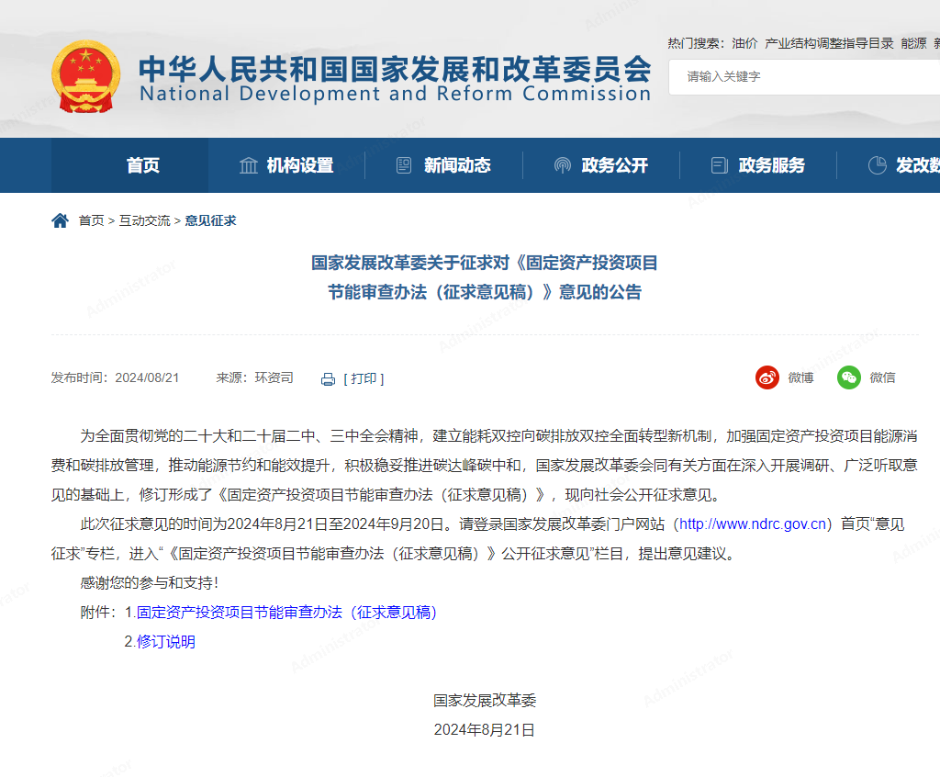Image resolution: width=940 pixels, height=777 pixels.
Task: Select the 新闻动态 menu item
Action: (x=457, y=165)
